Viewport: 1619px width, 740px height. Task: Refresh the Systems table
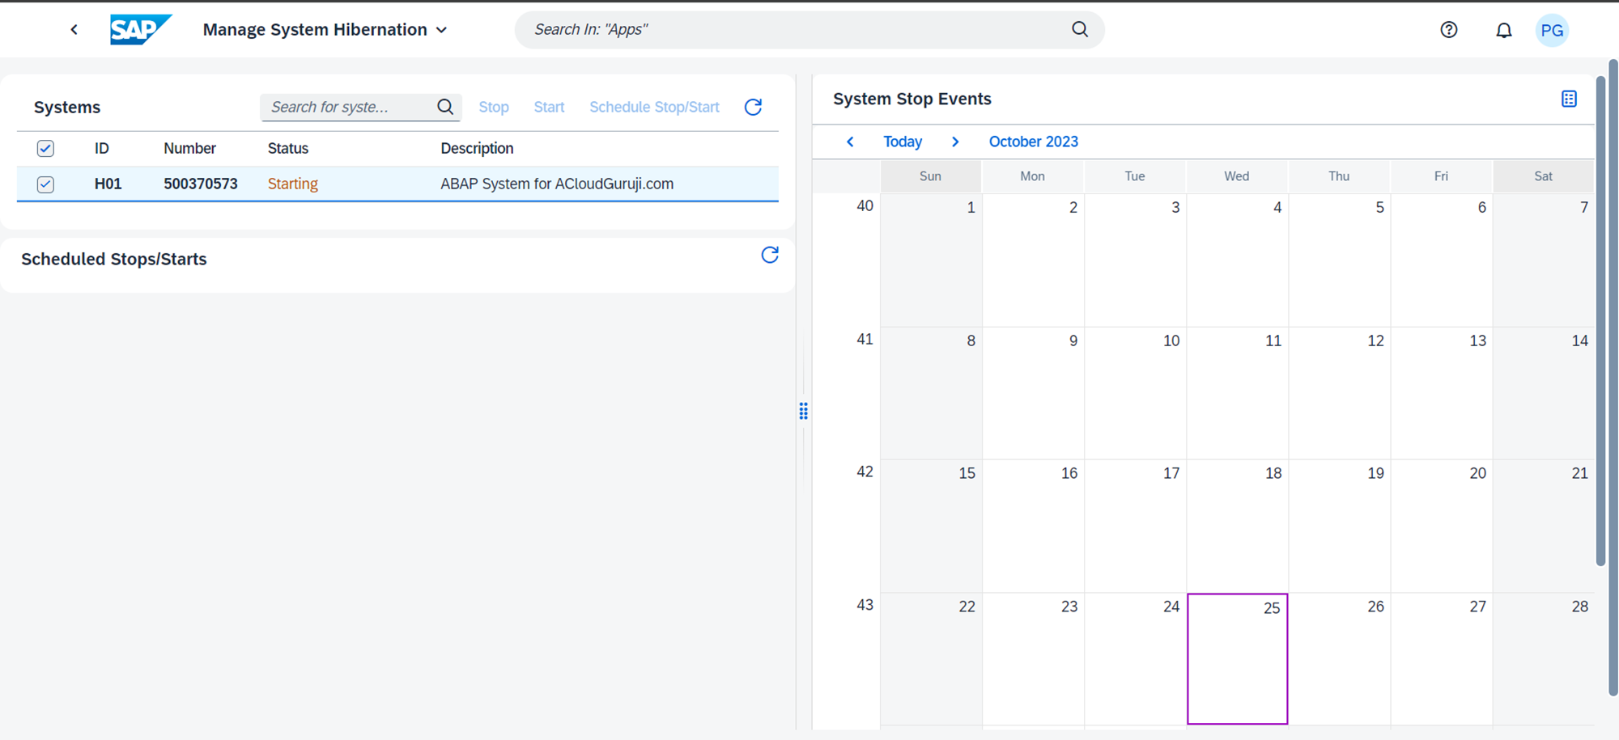753,107
